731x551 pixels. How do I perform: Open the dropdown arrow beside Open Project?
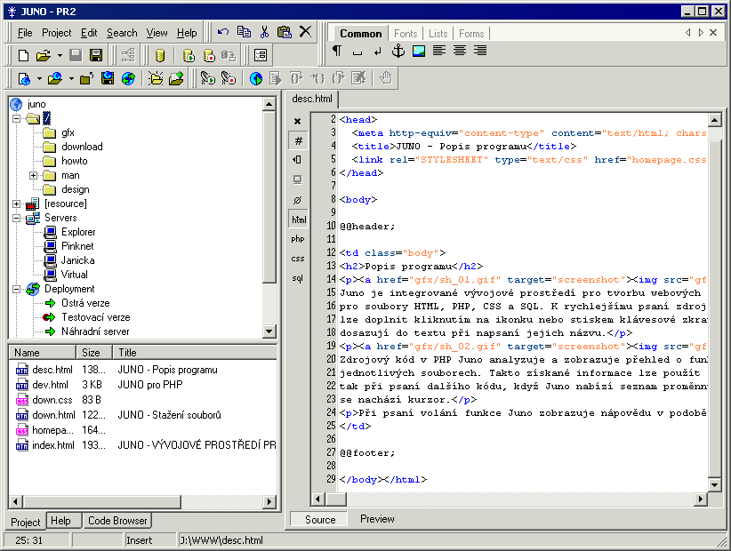pyautogui.click(x=71, y=79)
